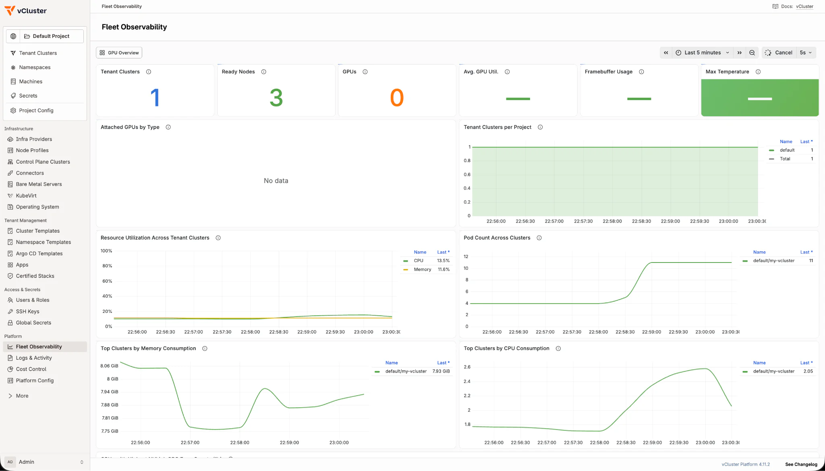Zoom out the time range
Viewport: 825px width, 471px height.
(x=752, y=53)
